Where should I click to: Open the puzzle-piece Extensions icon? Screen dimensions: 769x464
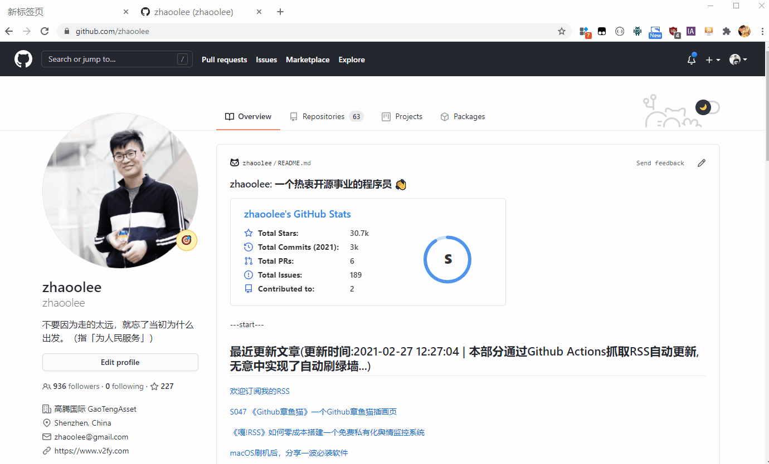[726, 31]
